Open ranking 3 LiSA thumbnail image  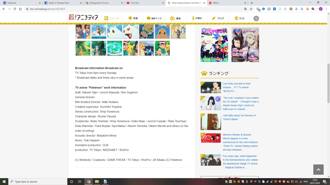click(x=211, y=122)
